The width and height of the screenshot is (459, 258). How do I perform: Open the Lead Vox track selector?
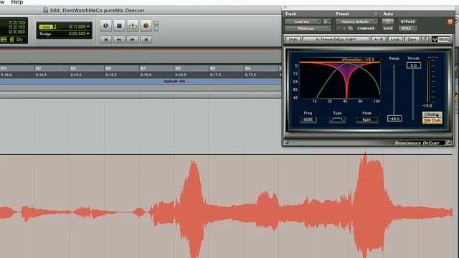(x=303, y=21)
